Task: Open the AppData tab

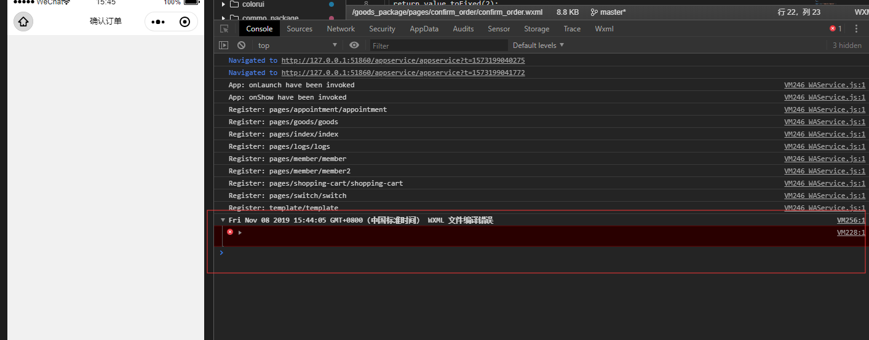Action: click(x=424, y=29)
